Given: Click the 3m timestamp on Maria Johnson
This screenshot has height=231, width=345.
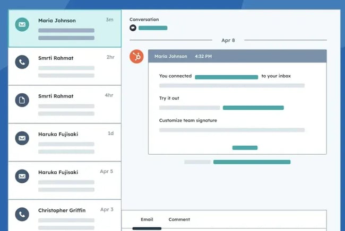Looking at the screenshot, I should coord(109,20).
